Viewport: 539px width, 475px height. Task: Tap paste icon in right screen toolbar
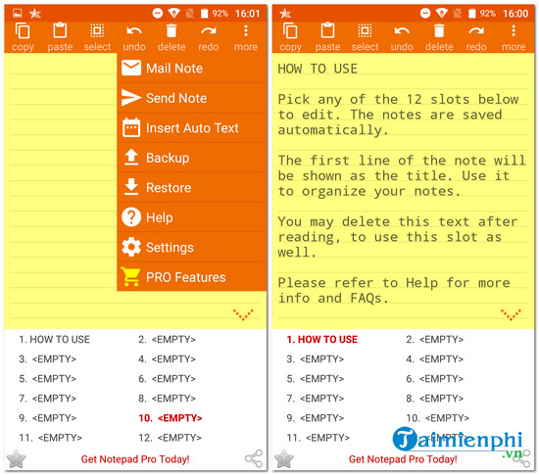[327, 30]
